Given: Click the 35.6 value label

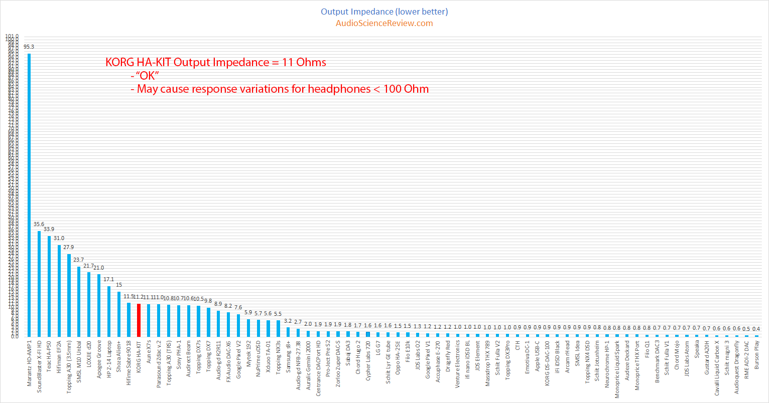Looking at the screenshot, I should pyautogui.click(x=39, y=225).
